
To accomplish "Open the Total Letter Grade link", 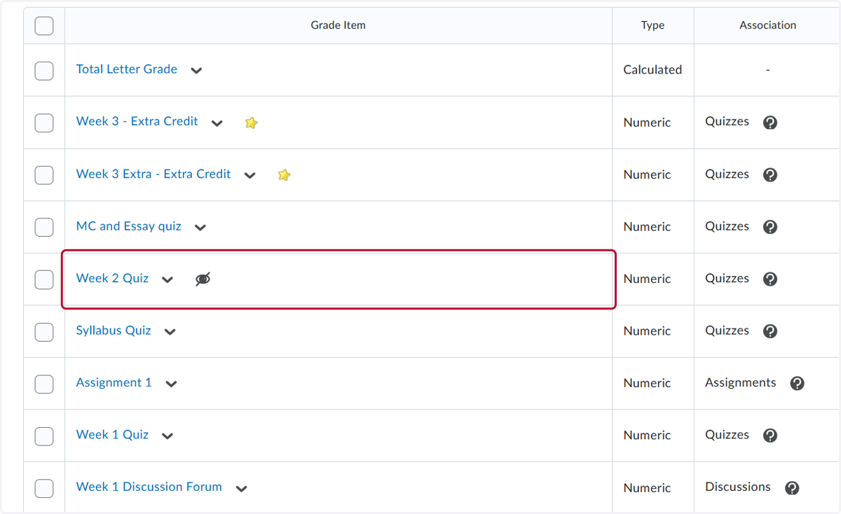I will (x=127, y=69).
